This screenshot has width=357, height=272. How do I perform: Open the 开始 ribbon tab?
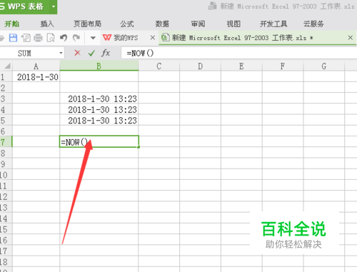12,24
